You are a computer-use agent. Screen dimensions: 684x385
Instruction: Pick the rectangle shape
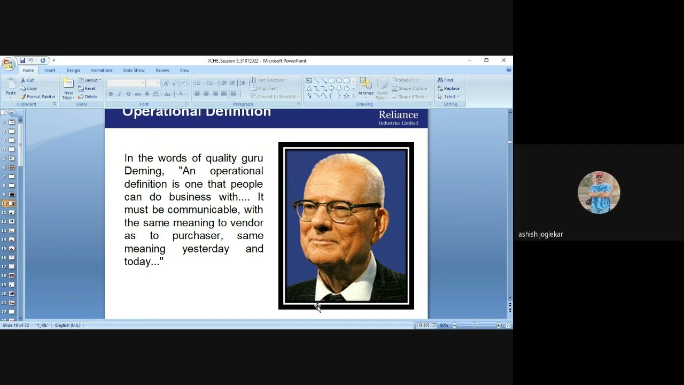click(331, 81)
